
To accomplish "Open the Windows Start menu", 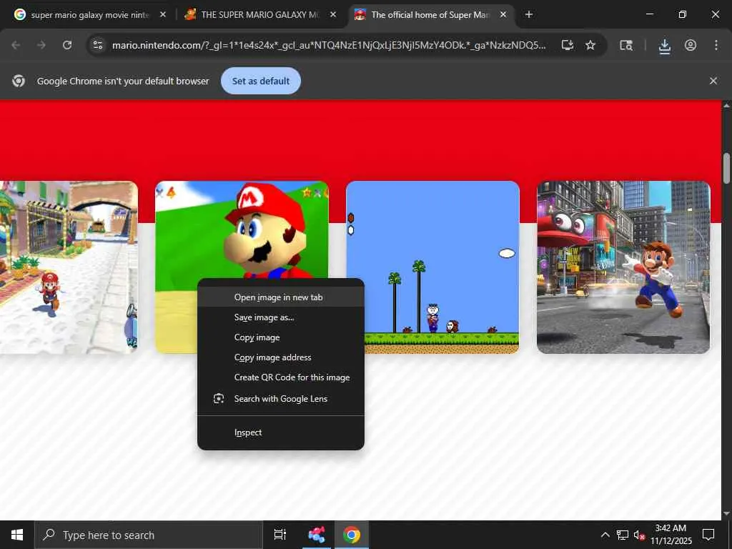I will pos(17,535).
